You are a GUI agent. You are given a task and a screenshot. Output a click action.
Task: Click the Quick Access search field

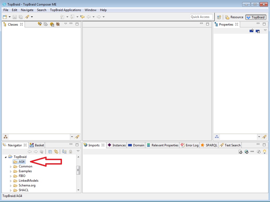tap(201, 17)
